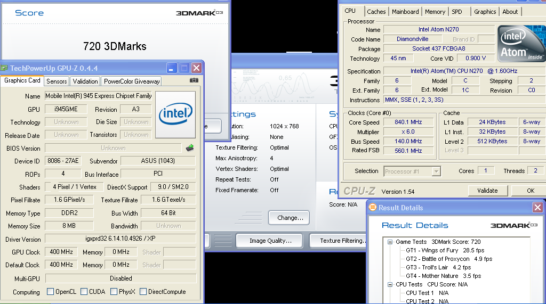Switch to the Caches tab in CPU-Z

pos(376,12)
